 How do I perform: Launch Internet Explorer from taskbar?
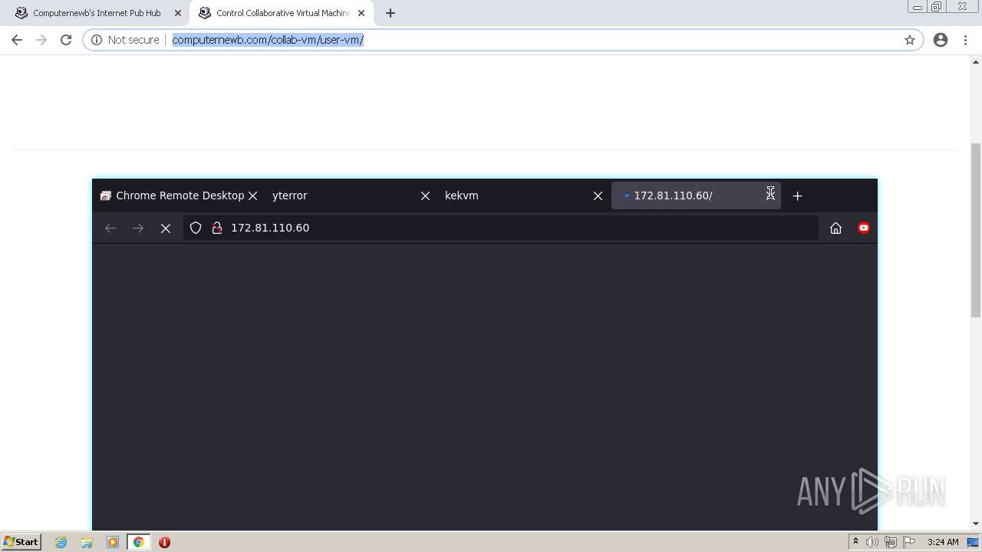pos(61,542)
